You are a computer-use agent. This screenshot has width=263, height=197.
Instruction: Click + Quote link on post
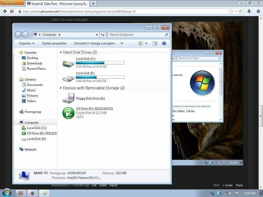tap(228, 185)
